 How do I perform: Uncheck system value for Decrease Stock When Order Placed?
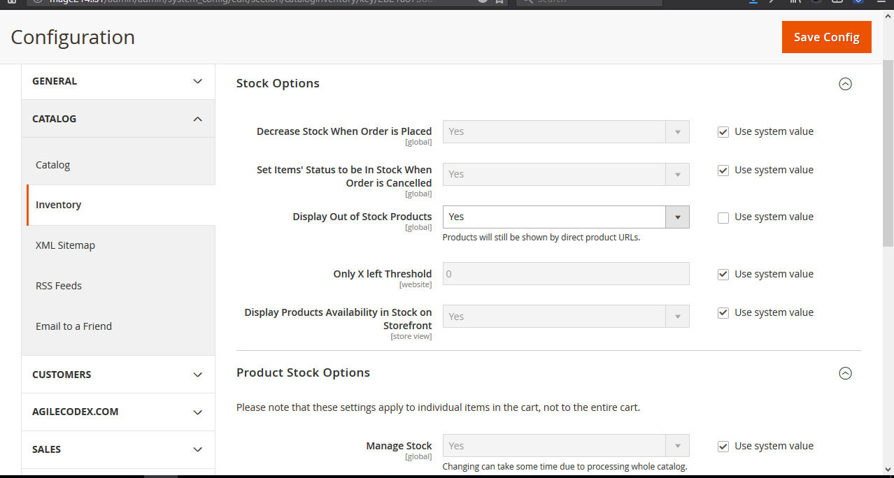tap(723, 131)
